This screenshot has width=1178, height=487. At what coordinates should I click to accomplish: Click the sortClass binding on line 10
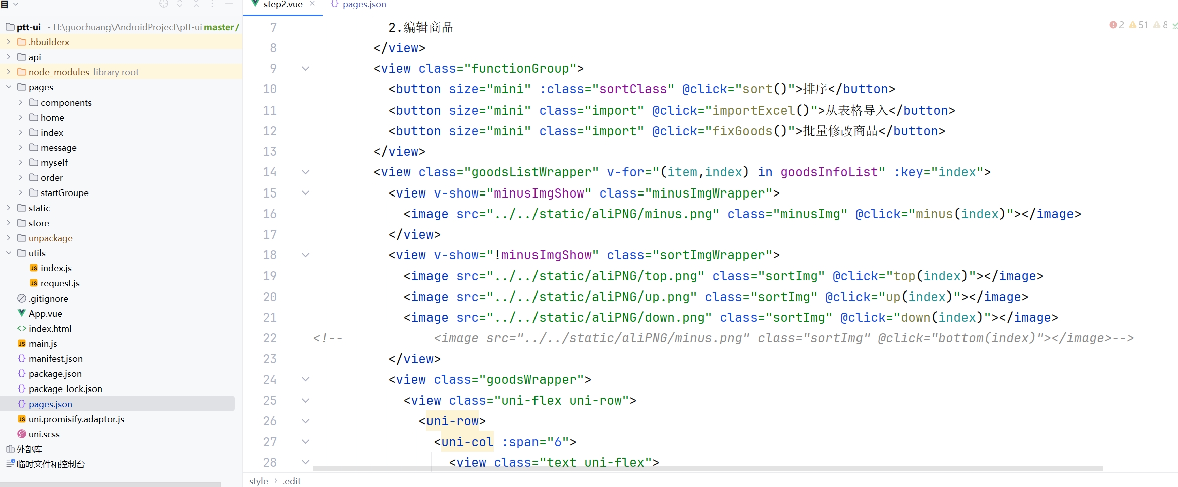pyautogui.click(x=633, y=89)
